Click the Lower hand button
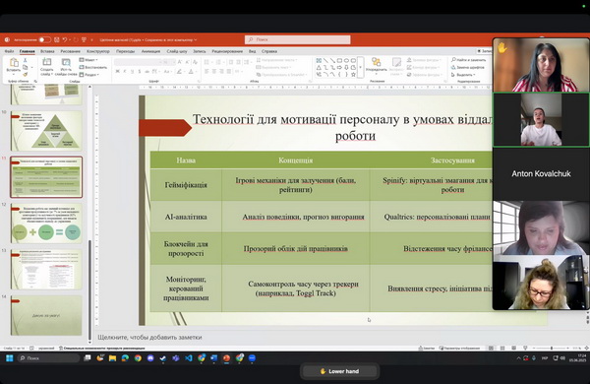The image size is (590, 384). 340,371
